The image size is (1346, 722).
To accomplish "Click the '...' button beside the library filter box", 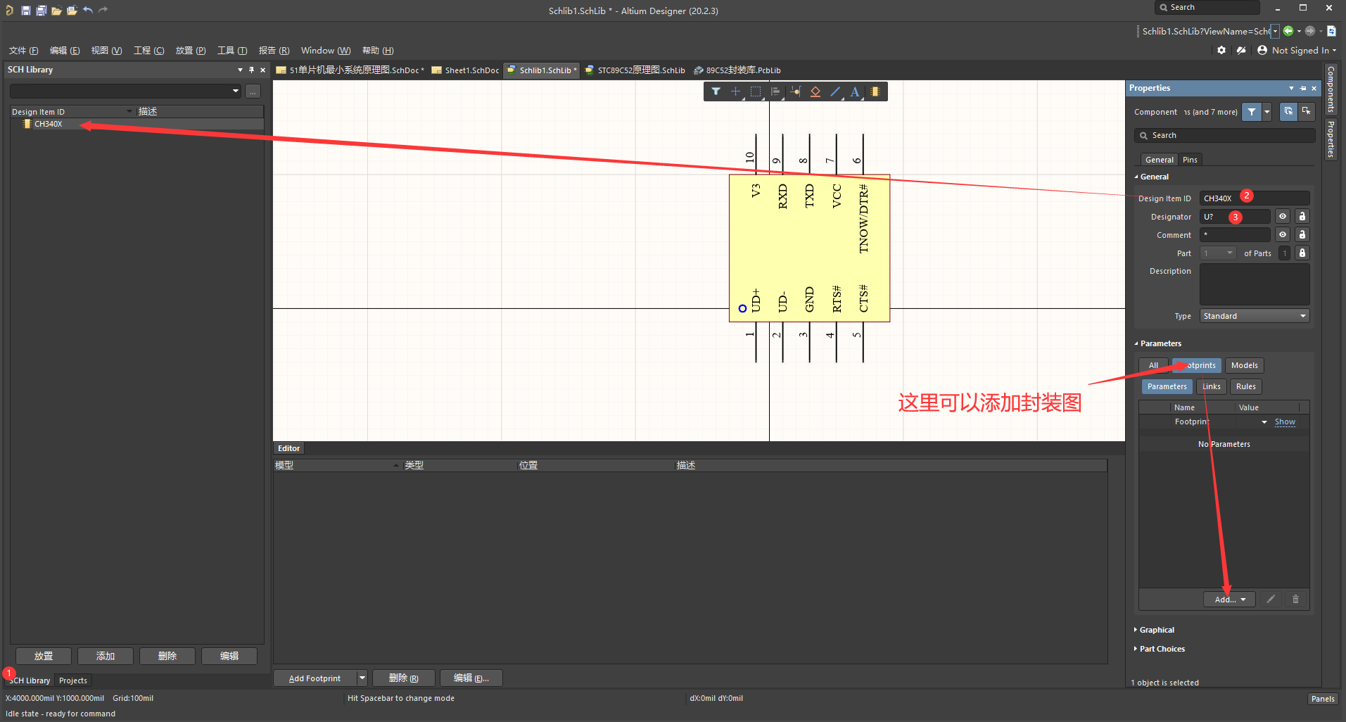I will click(253, 91).
